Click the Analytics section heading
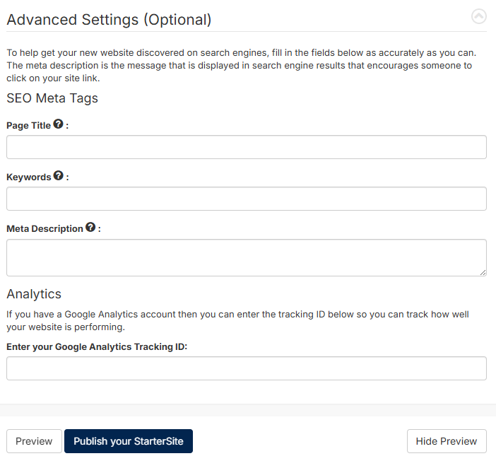This screenshot has width=496, height=456. [x=34, y=294]
